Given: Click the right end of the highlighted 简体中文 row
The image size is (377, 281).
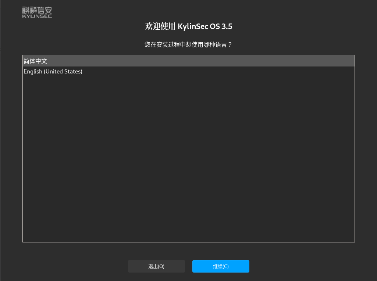Looking at the screenshot, I should (x=346, y=61).
